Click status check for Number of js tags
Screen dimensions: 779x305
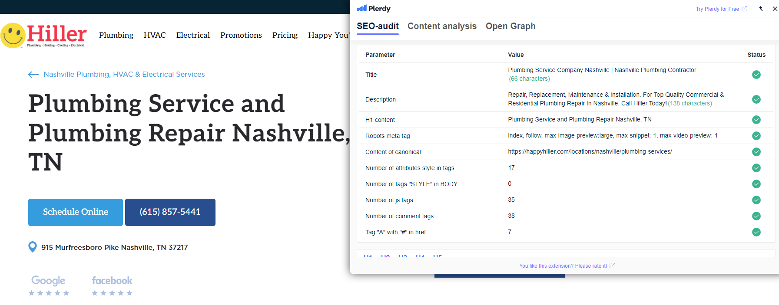tap(756, 200)
